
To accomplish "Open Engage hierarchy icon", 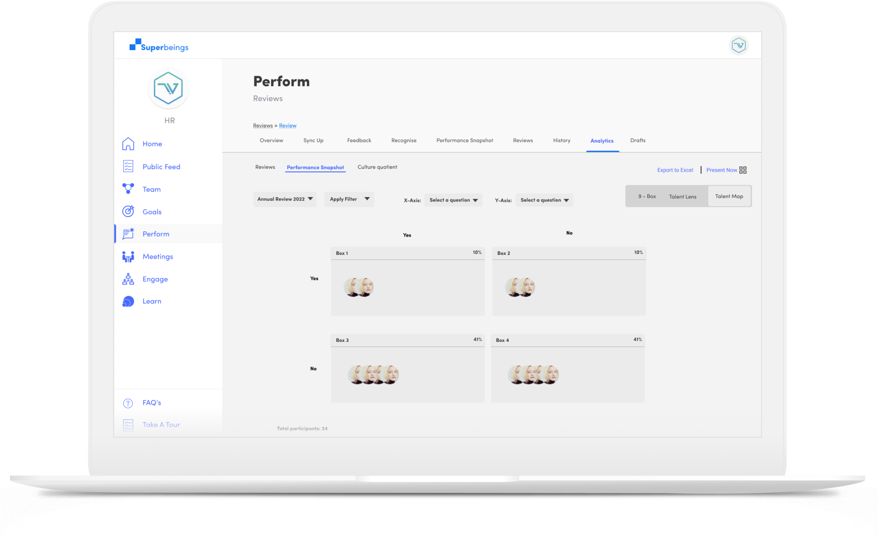I will (128, 279).
